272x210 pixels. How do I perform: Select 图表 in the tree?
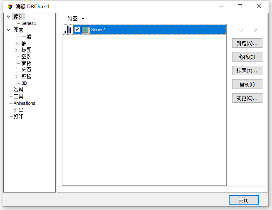click(x=19, y=30)
